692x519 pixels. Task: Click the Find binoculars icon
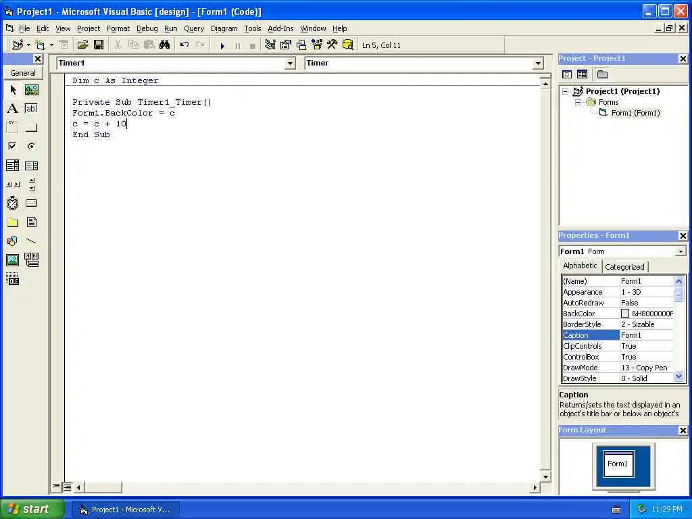(x=165, y=45)
